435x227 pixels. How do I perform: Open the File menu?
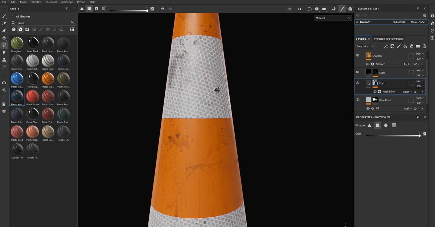pos(4,2)
